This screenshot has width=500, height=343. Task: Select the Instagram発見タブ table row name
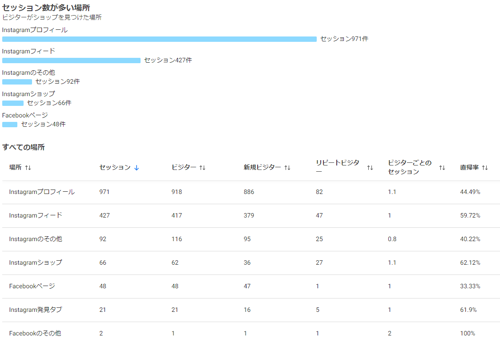click(x=36, y=310)
